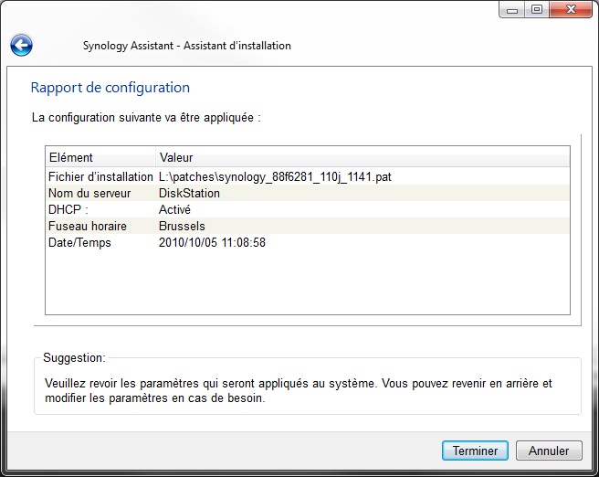
Task: Go back using the blue arrow icon
Action: pyautogui.click(x=21, y=45)
